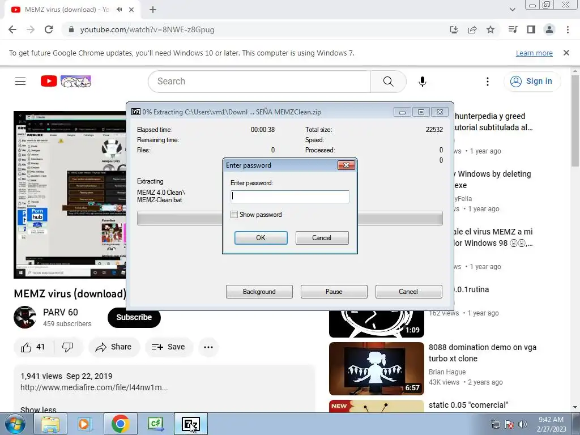Toggle Chrome side panel

(x=531, y=29)
